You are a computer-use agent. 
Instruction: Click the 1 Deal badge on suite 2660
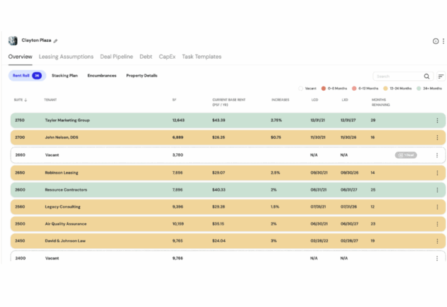tap(405, 155)
